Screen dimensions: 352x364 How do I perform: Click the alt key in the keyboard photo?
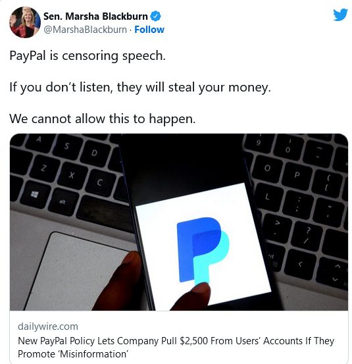point(63,202)
